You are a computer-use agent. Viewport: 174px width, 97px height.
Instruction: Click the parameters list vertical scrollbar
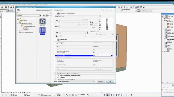pos(113,56)
